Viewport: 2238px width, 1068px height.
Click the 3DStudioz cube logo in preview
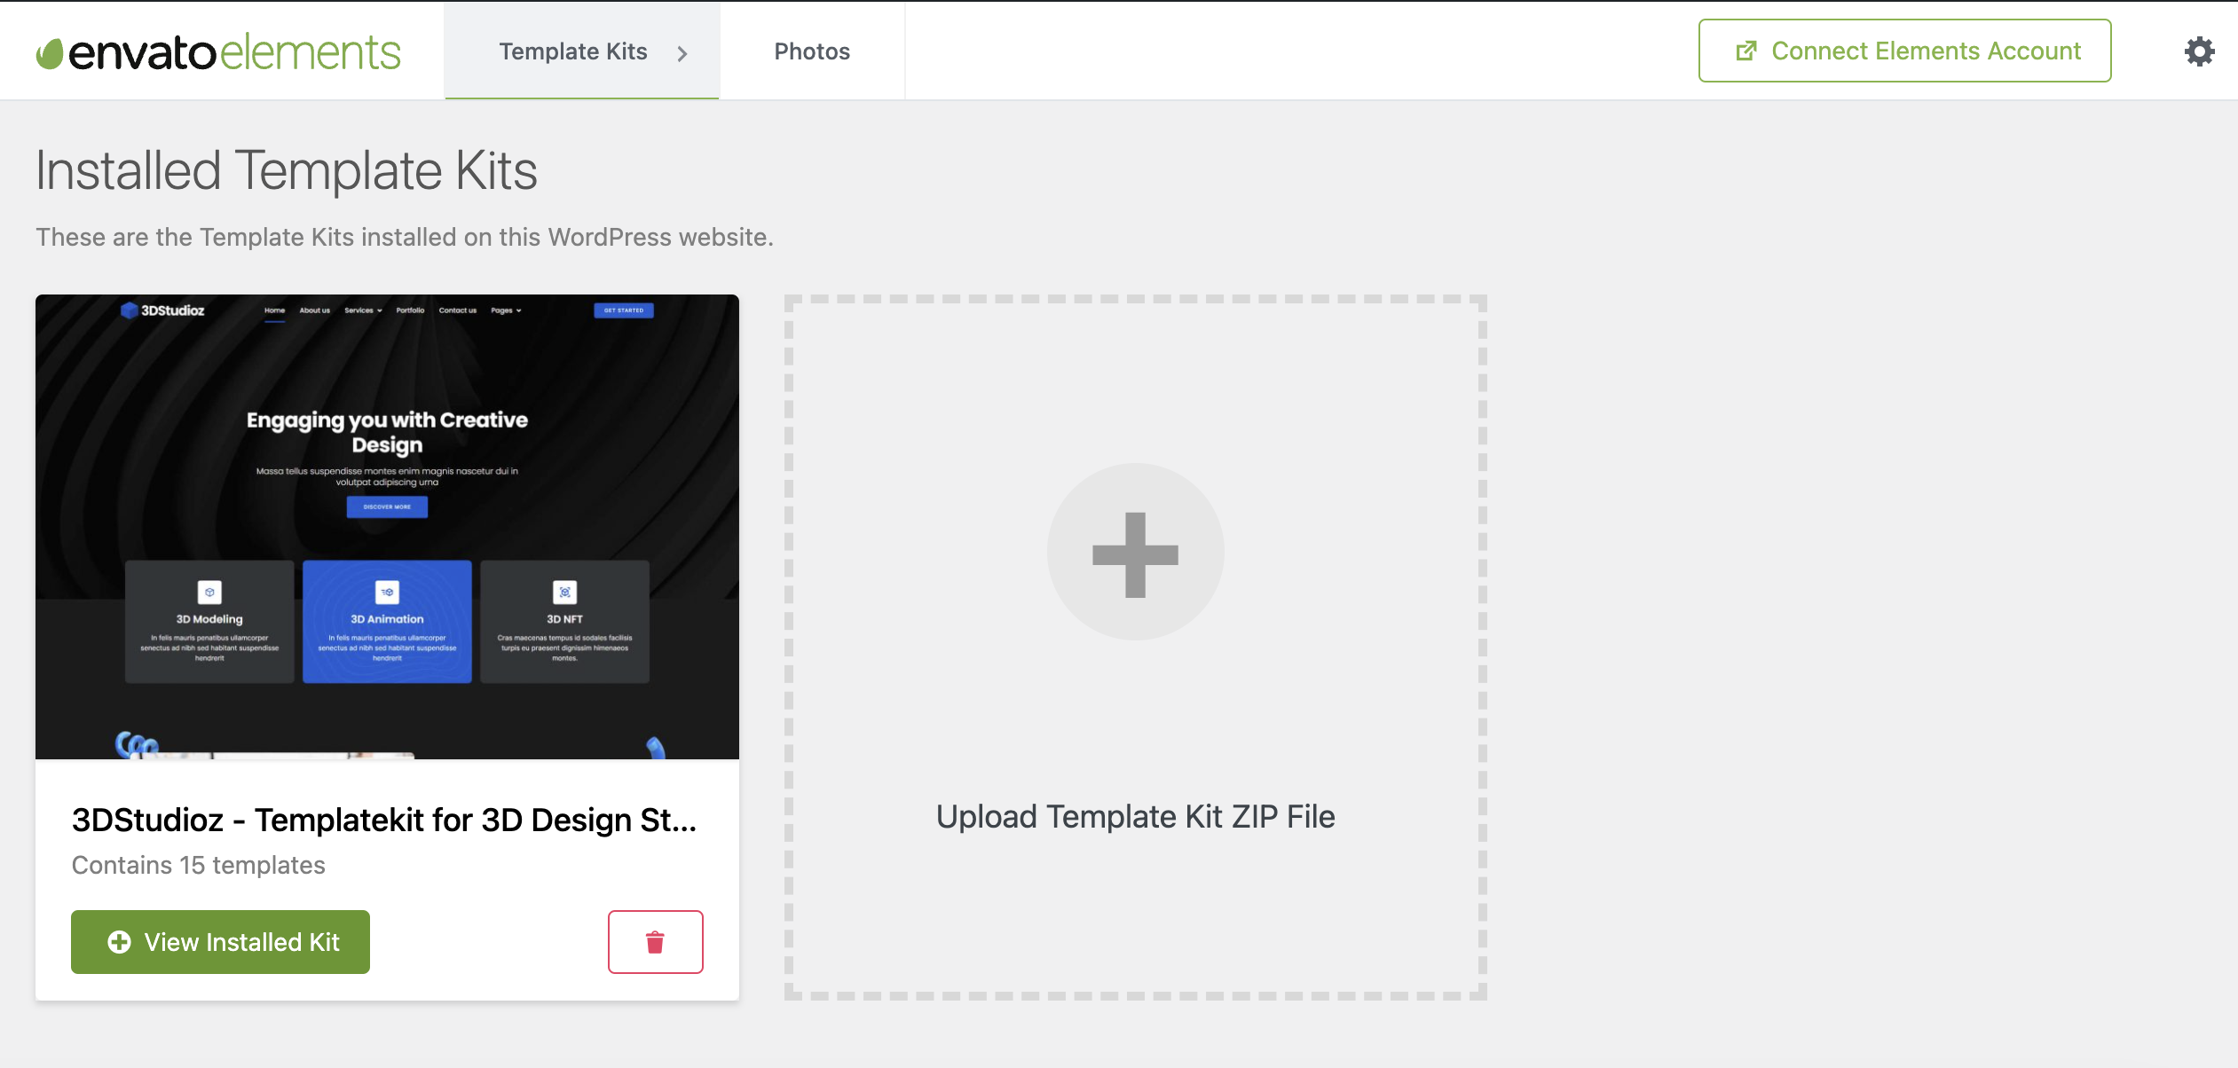click(x=130, y=310)
